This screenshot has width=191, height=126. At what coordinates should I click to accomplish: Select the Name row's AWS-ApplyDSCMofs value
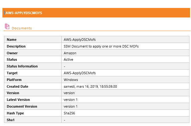[x=80, y=40]
